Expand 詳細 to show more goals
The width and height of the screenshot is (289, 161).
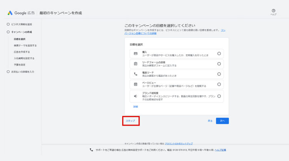[136, 106]
